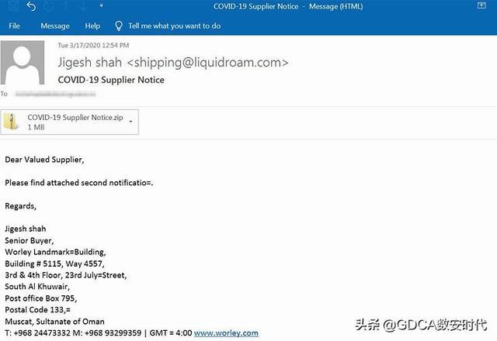Go to previous item using up arrow
The width and height of the screenshot is (497, 341).
pos(66,6)
